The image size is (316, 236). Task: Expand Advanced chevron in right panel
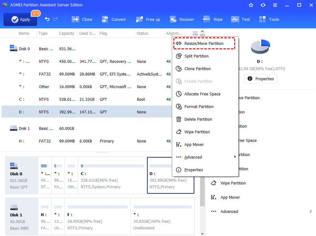(x=311, y=211)
